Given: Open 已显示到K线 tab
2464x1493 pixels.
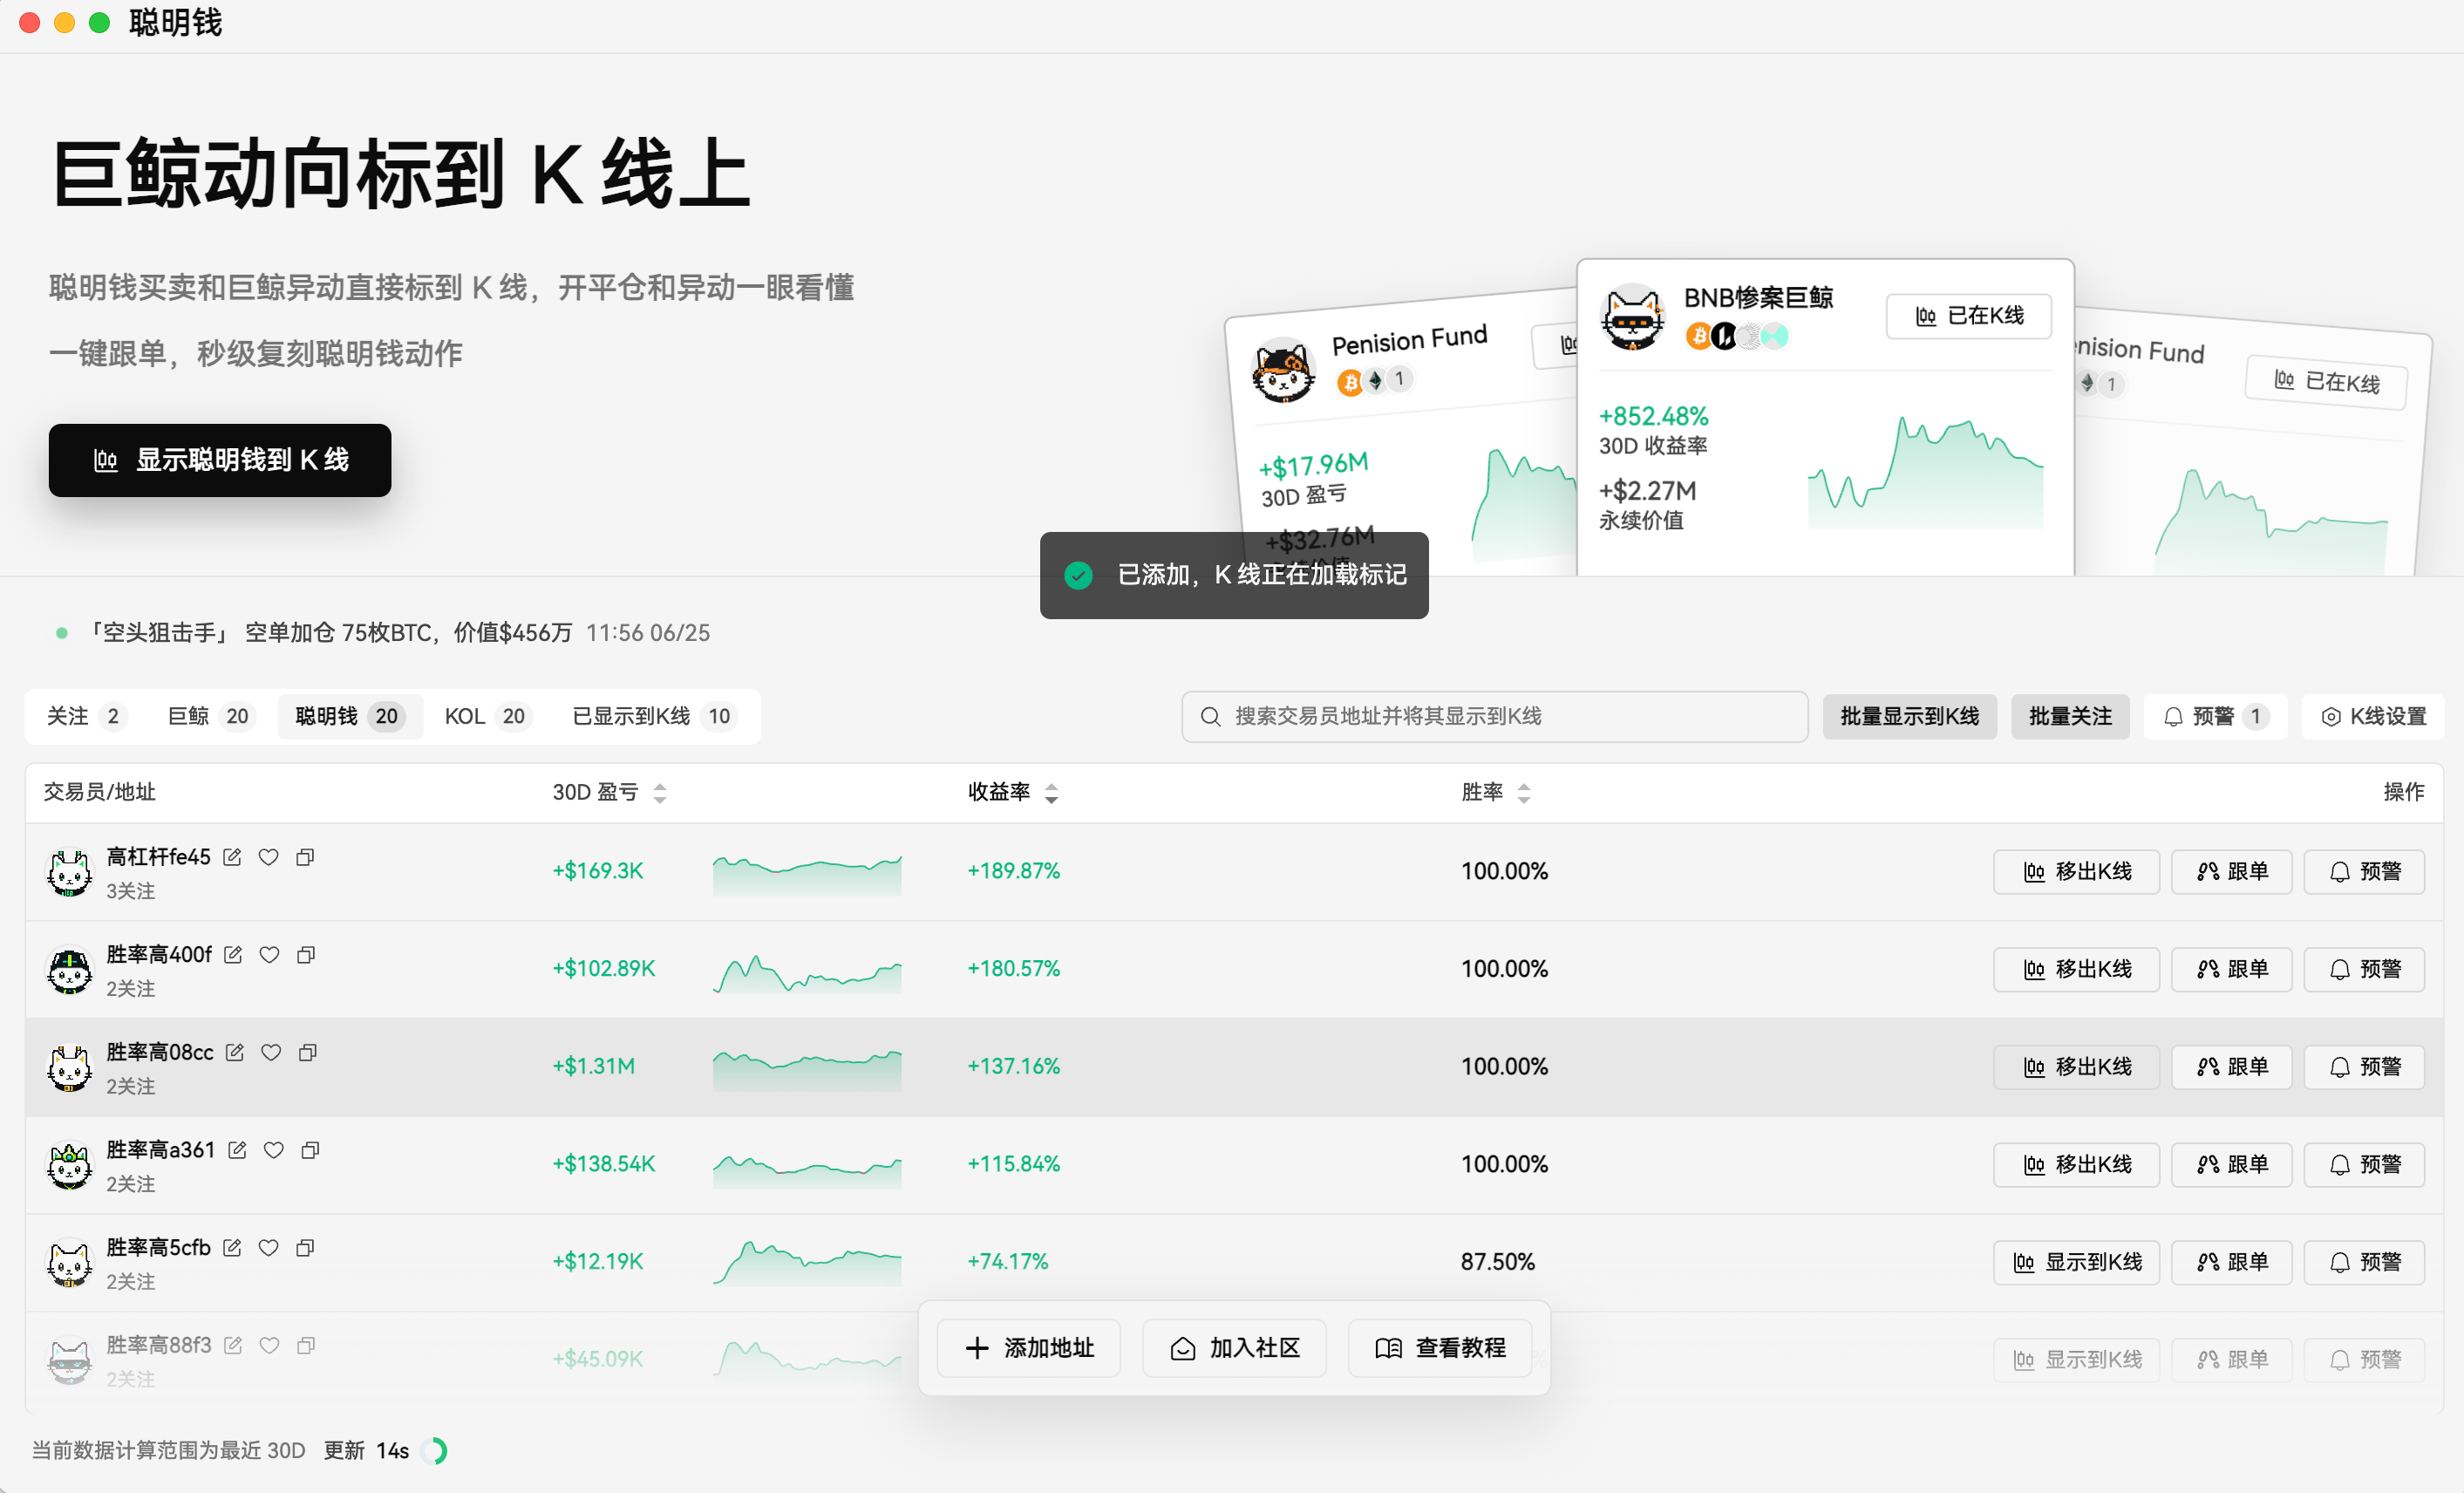Looking at the screenshot, I should point(654,716).
